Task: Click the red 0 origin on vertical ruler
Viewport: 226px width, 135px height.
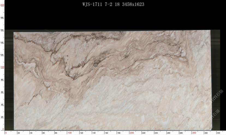Action: 3,129
